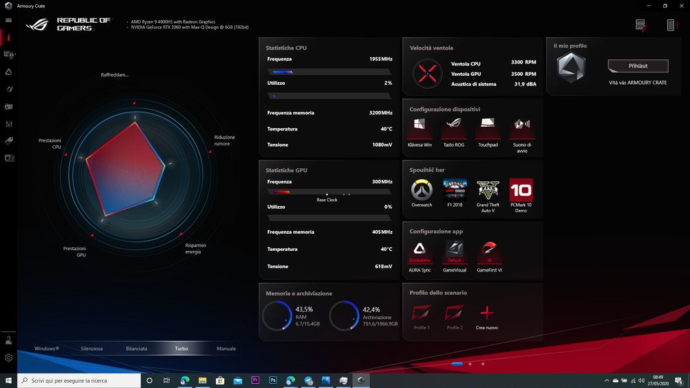Create a new scenario profile with plus
This screenshot has width=690, height=388.
(487, 313)
